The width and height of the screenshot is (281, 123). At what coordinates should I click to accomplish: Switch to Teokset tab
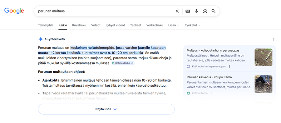pyautogui.click(x=136, y=25)
